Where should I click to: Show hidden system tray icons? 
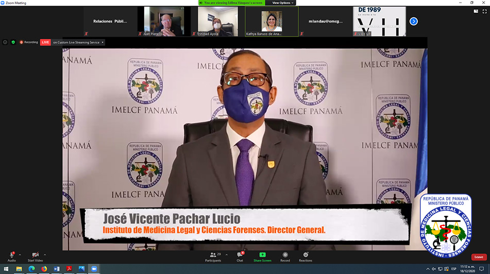coord(428,269)
